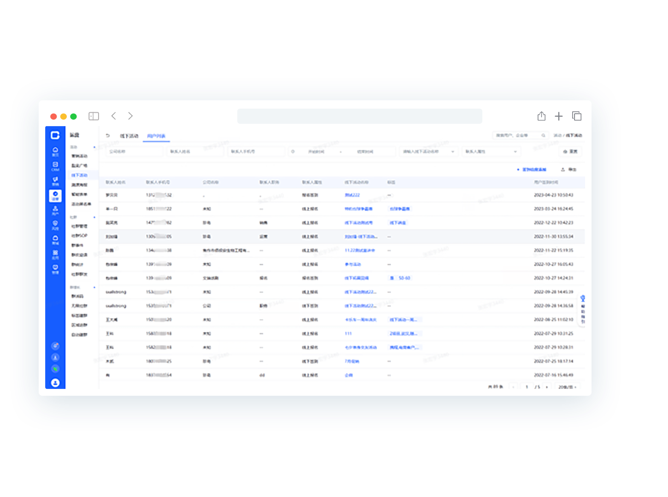This screenshot has width=668, height=497.
Task: Click the green phone icon at the sidebar bottom
Action: click(55, 369)
